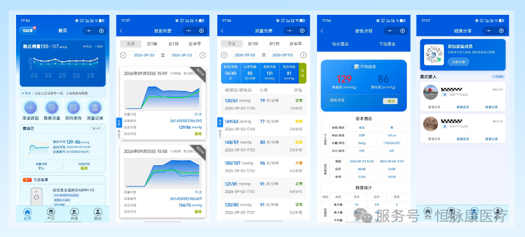
Task: Tap 查看记录 for the first family member
Action: click(491, 107)
